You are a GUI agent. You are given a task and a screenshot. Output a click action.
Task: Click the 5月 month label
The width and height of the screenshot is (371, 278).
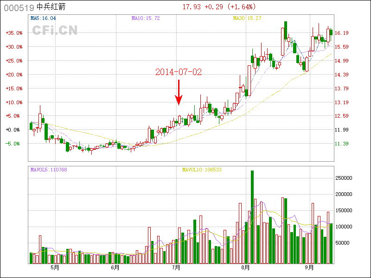(55, 268)
